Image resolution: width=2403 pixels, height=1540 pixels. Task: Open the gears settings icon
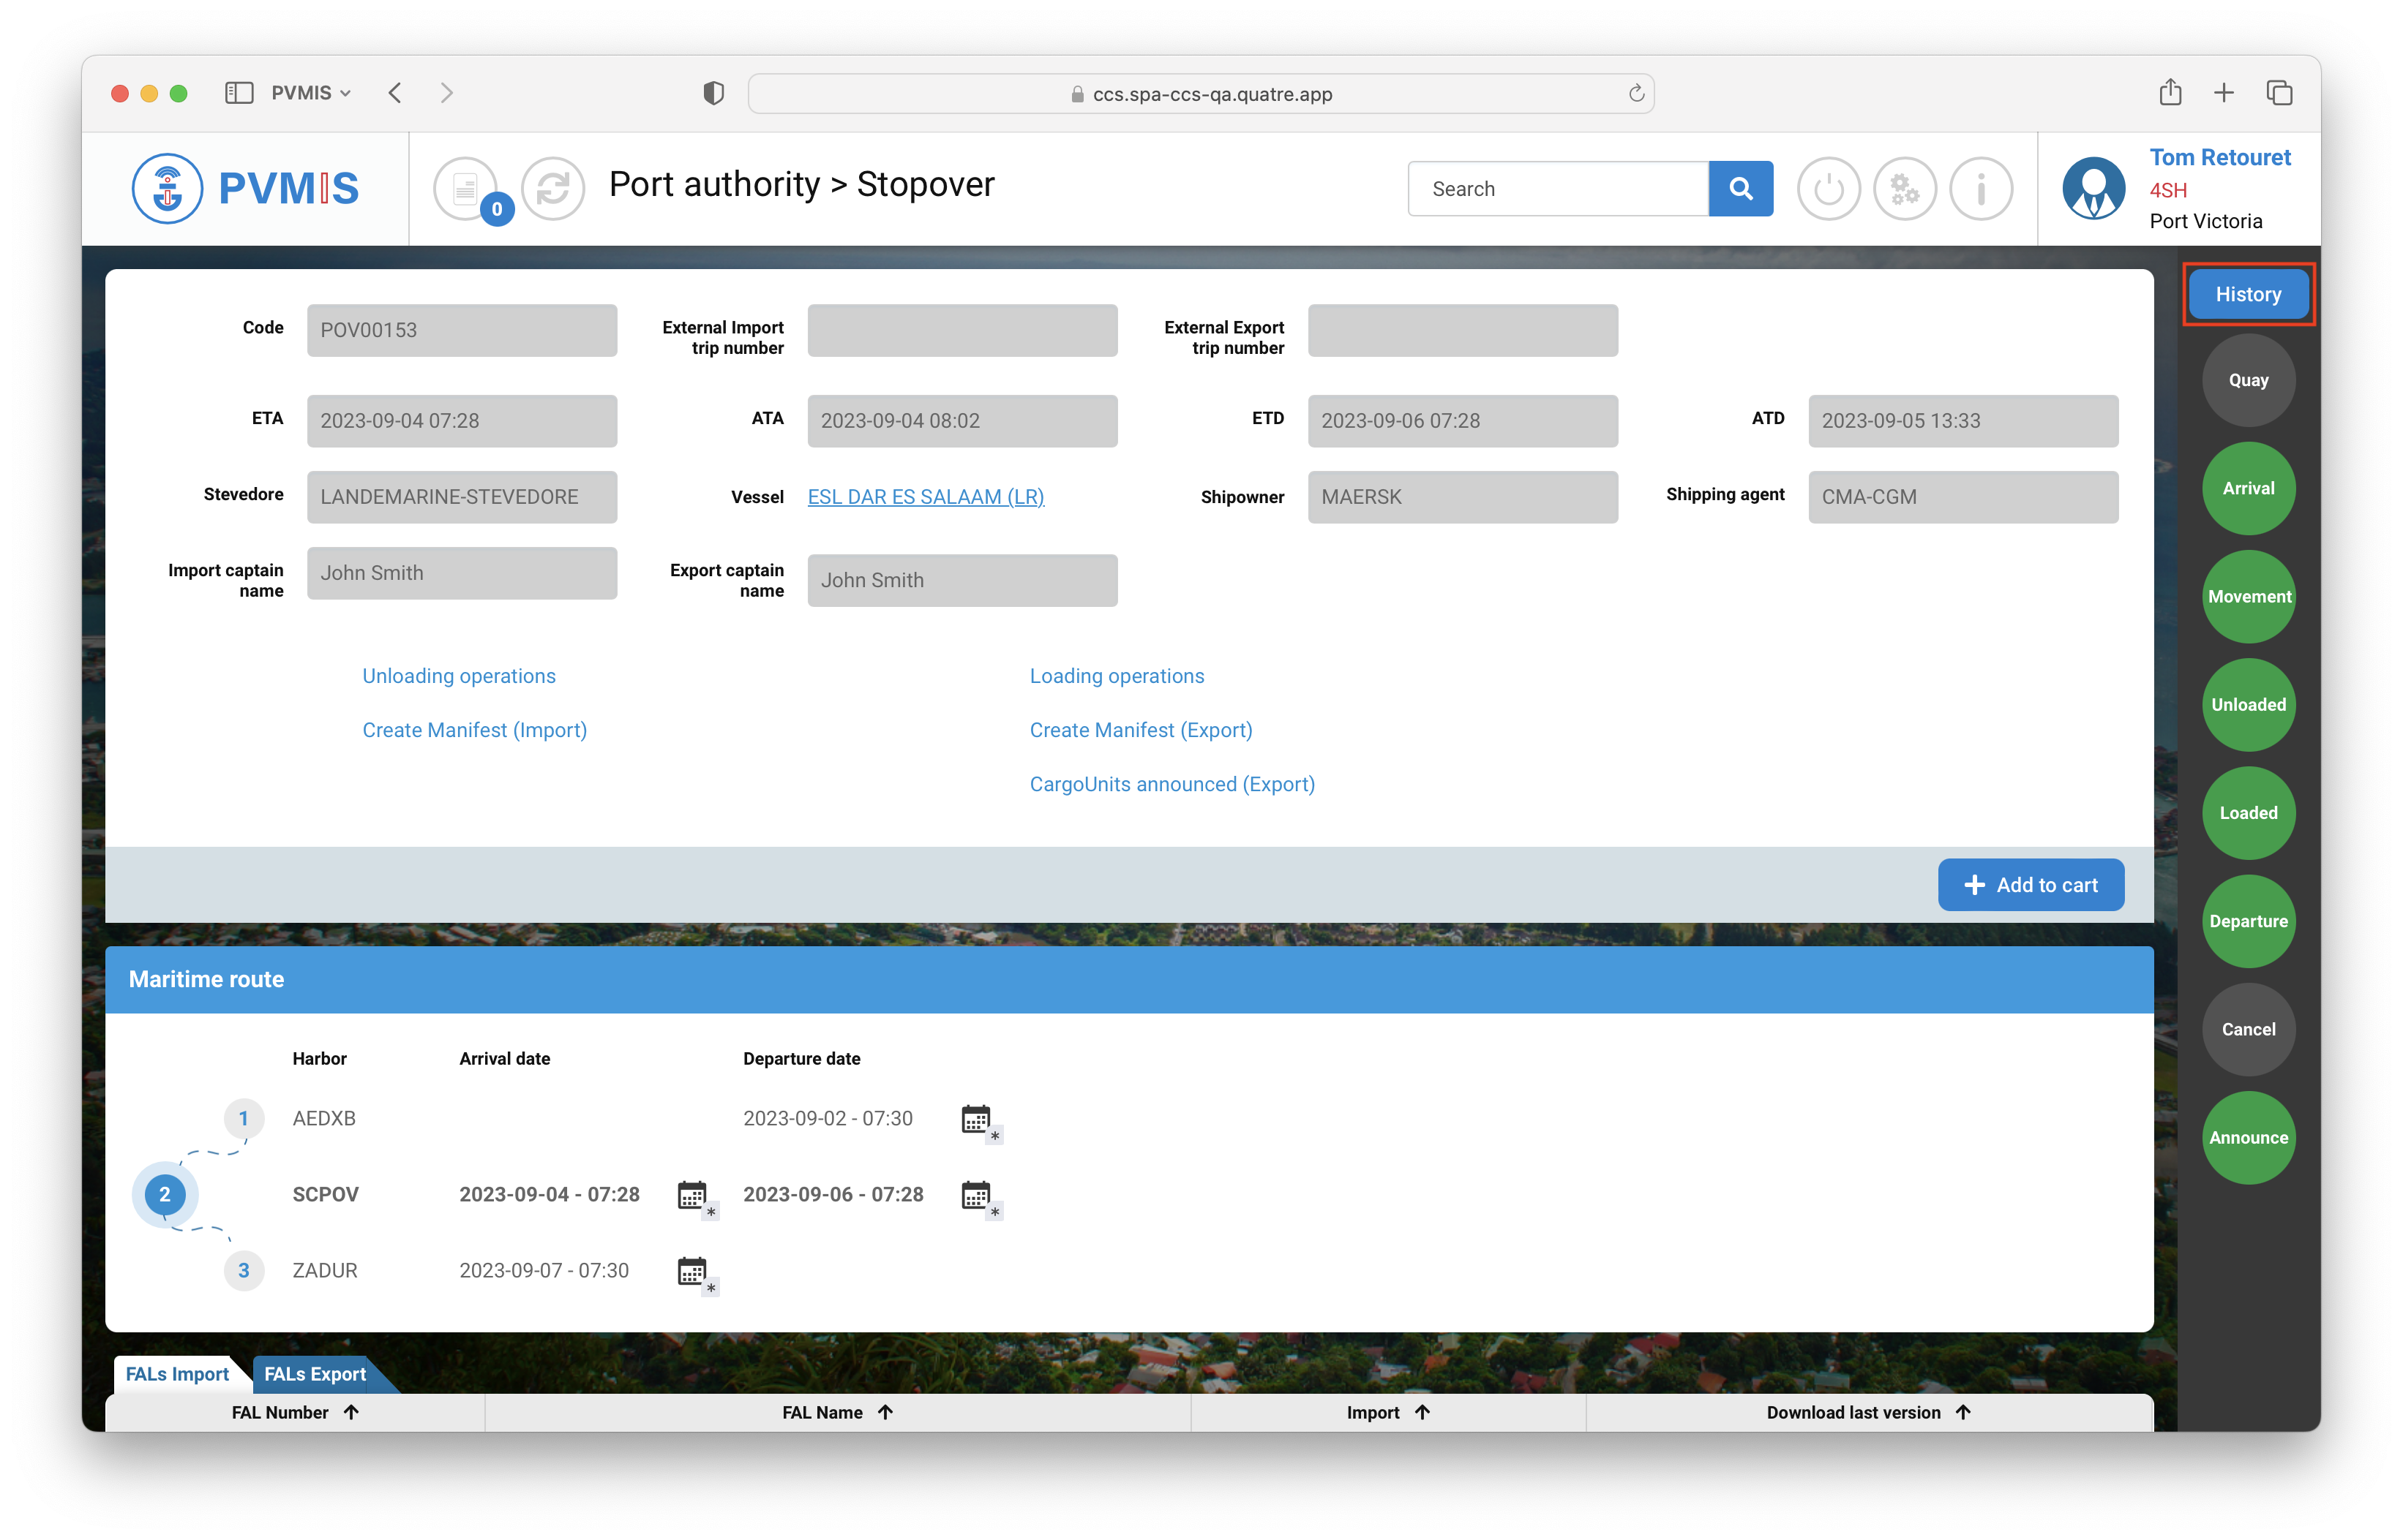click(1904, 188)
